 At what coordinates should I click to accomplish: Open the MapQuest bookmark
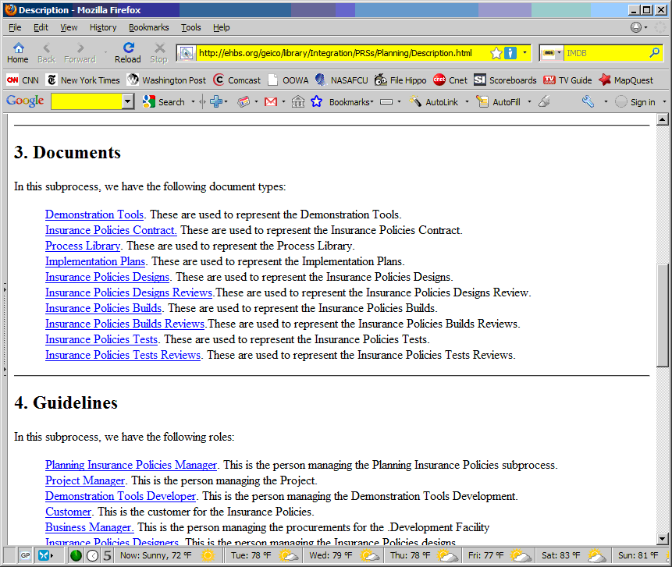click(x=626, y=80)
